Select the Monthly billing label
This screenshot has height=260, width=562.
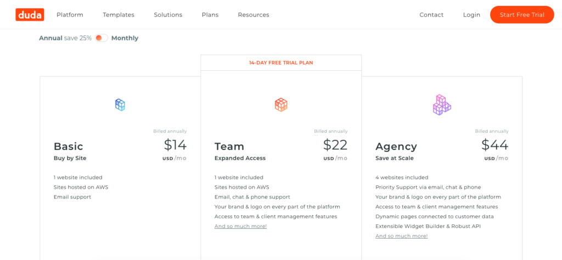click(125, 38)
